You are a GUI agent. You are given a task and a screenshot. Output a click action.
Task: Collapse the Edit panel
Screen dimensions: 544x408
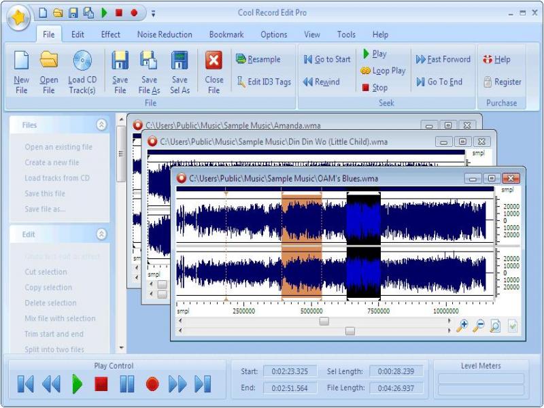[x=102, y=234]
